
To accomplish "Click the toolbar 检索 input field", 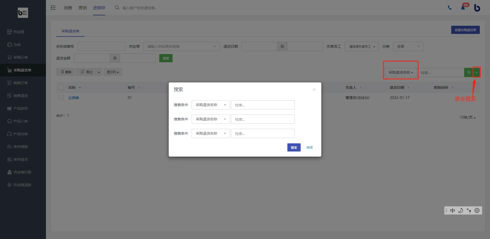I will tap(441, 72).
